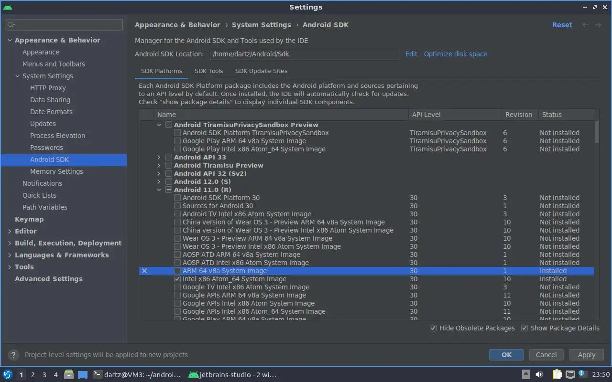Focus the settings search field
The image size is (612, 382).
point(64,24)
